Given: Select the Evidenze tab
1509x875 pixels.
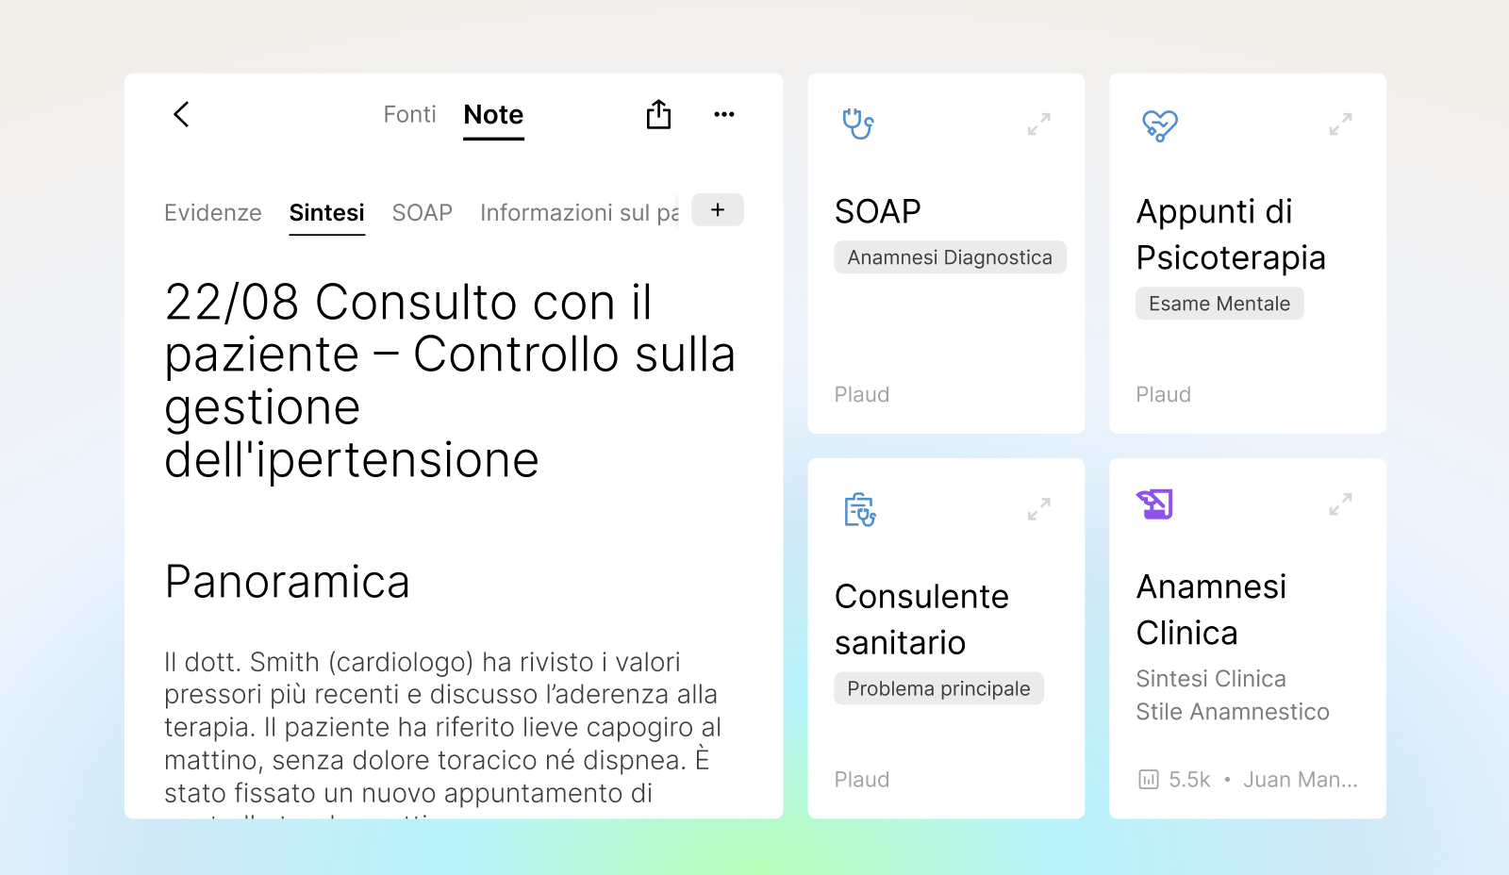Looking at the screenshot, I should (213, 213).
